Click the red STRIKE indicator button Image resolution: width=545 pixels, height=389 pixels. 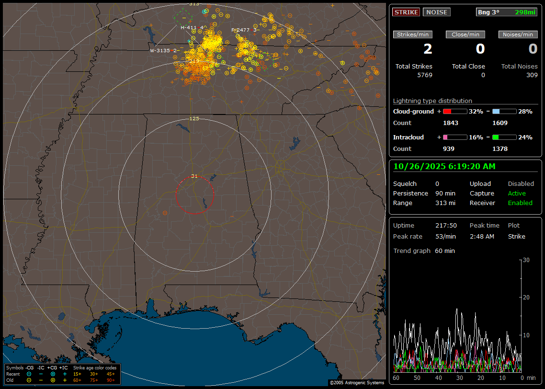406,12
